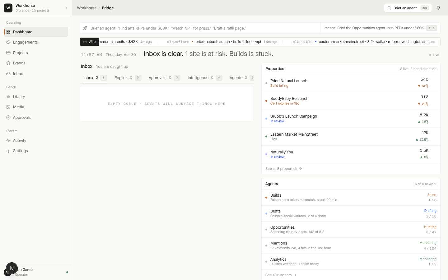Image resolution: width=448 pixels, height=280 pixels.
Task: Click the Drafting status label
Action: pyautogui.click(x=430, y=211)
